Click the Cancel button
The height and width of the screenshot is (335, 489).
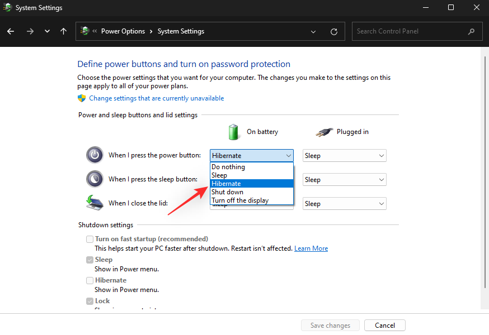385,326
